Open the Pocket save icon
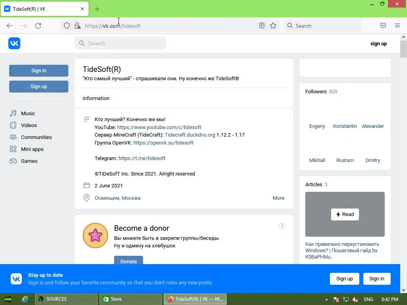 [x=383, y=25]
